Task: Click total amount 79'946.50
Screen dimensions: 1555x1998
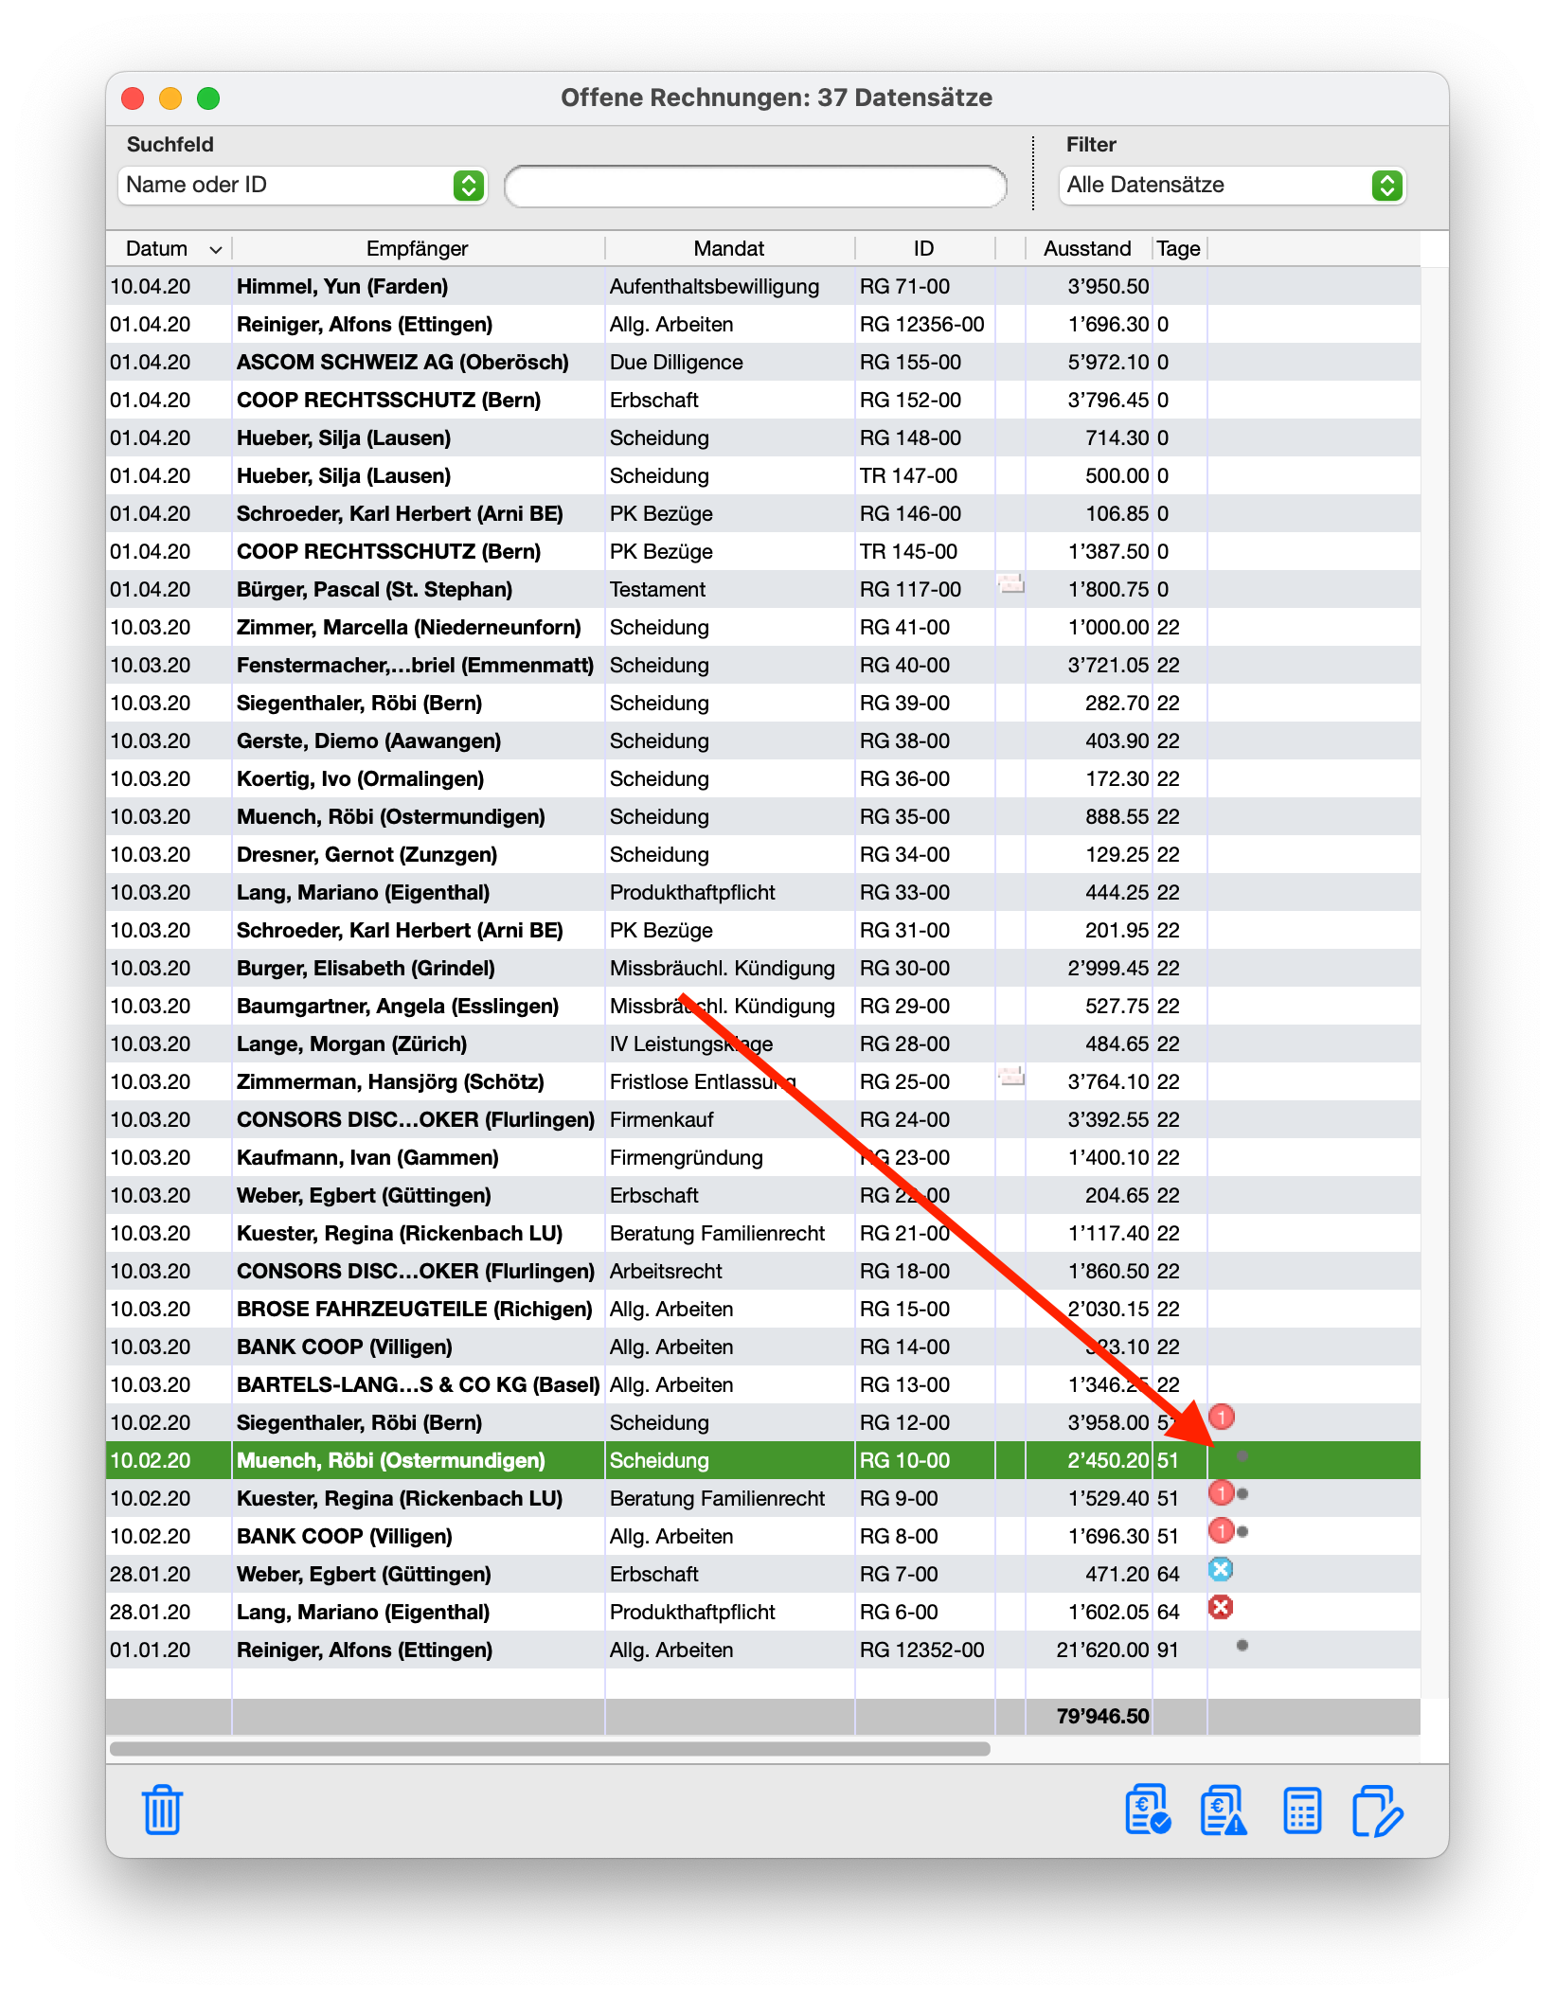Action: click(1102, 1716)
